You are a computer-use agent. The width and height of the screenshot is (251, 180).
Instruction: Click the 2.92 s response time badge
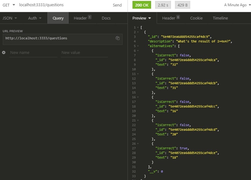pos(163,5)
